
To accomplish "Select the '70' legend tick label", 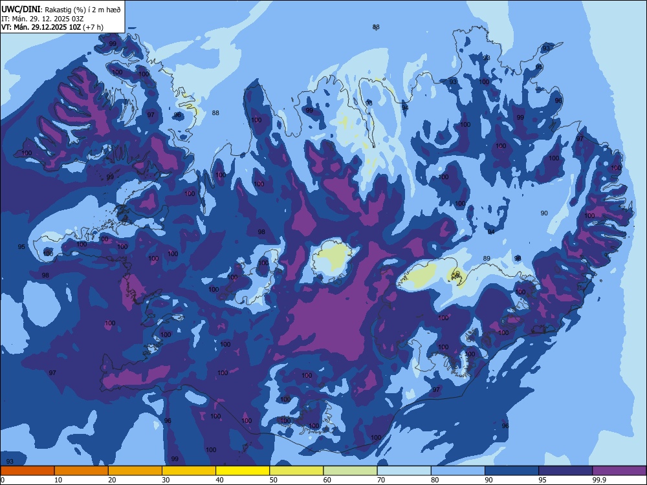I will [x=381, y=480].
